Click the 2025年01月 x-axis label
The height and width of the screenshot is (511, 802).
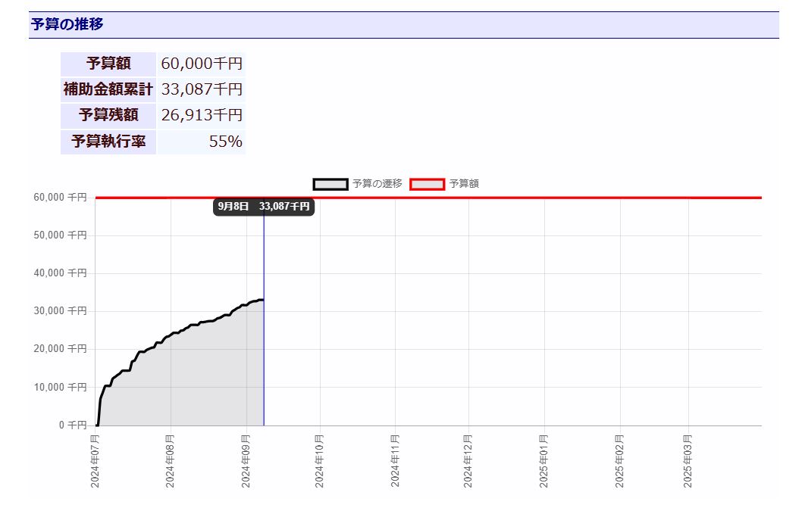click(x=544, y=460)
